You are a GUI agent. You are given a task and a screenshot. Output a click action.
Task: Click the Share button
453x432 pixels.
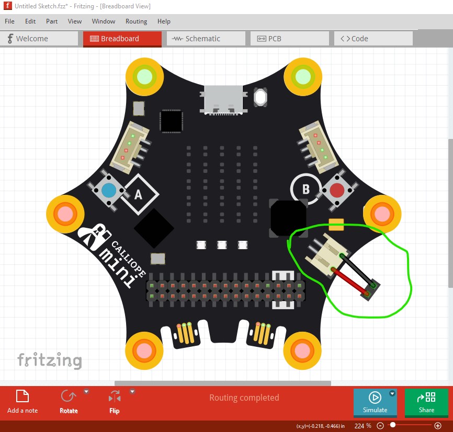click(x=426, y=403)
